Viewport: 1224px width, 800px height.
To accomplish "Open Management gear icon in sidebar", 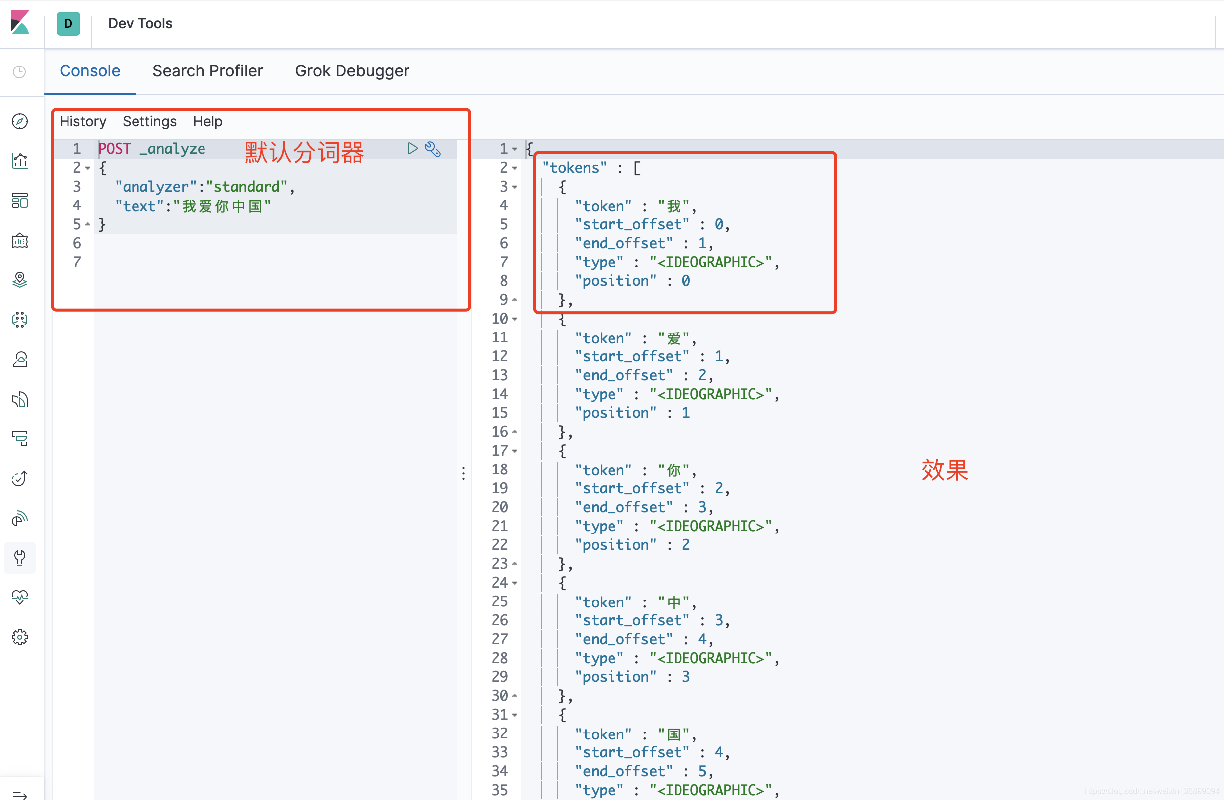I will click(19, 637).
